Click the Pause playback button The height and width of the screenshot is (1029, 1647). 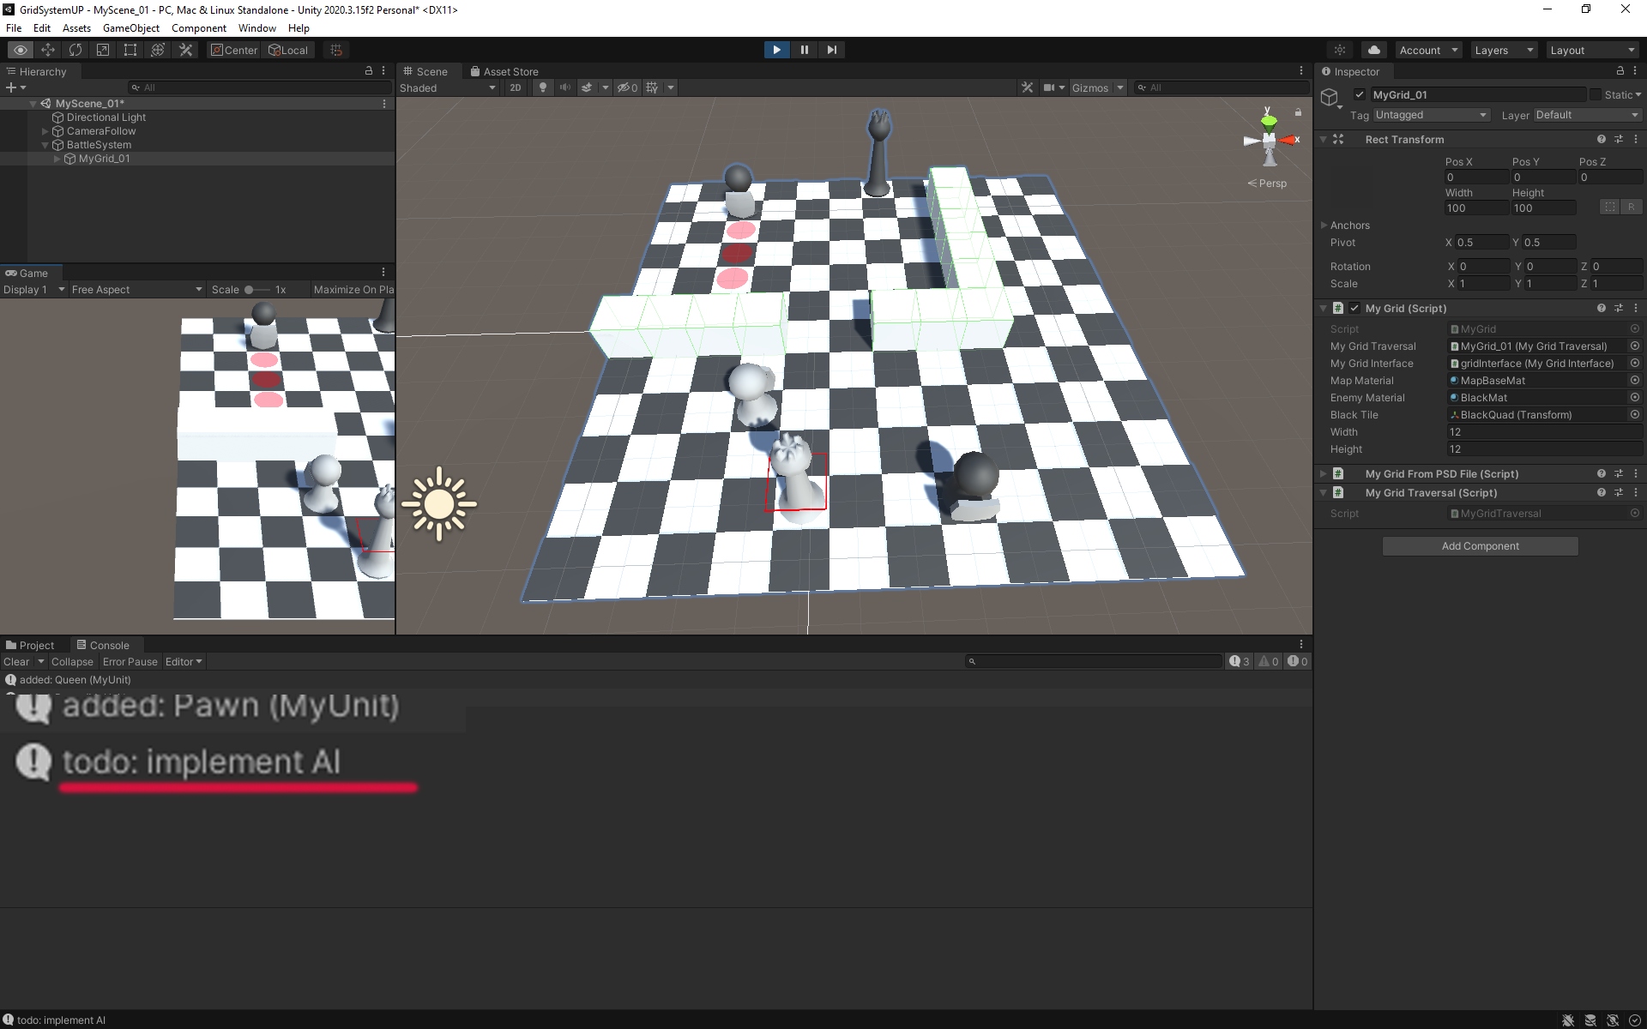coord(804,50)
